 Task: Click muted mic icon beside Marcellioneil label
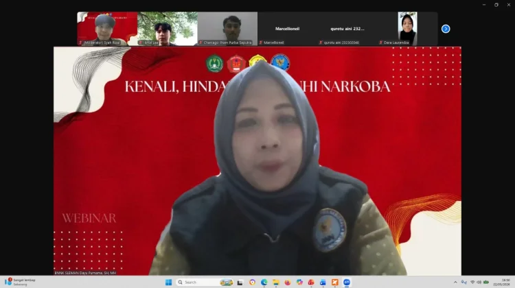point(261,43)
